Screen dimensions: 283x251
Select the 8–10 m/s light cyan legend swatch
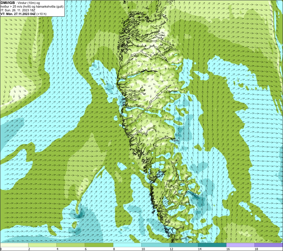coord(127,245)
